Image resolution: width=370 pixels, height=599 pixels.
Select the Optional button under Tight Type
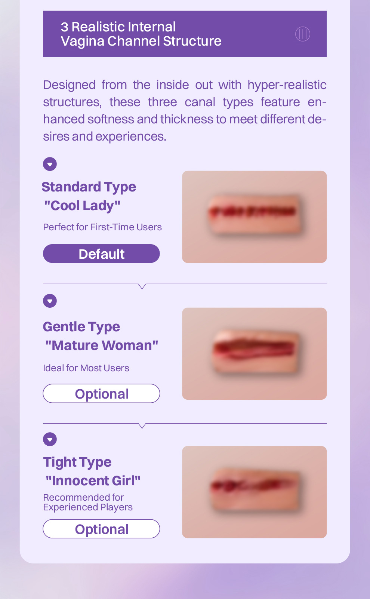(x=101, y=529)
